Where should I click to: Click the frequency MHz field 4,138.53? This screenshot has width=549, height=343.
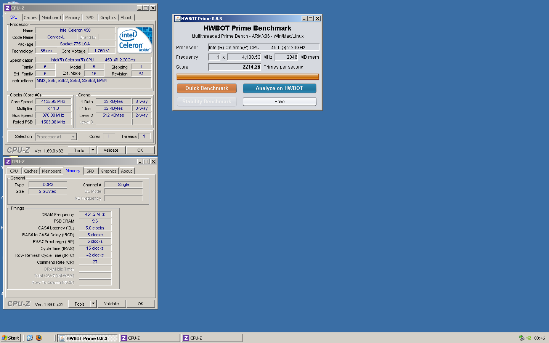pyautogui.click(x=244, y=57)
